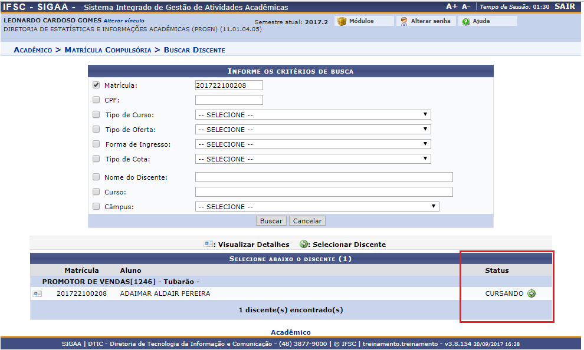Viewport: 584px width, 350px height.
Task: Click the Visualizar Detalhes icon beside 201722100208
Action: click(x=37, y=293)
